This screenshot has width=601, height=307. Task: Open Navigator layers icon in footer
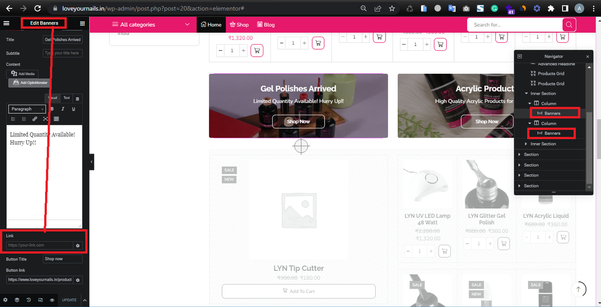(x=17, y=300)
